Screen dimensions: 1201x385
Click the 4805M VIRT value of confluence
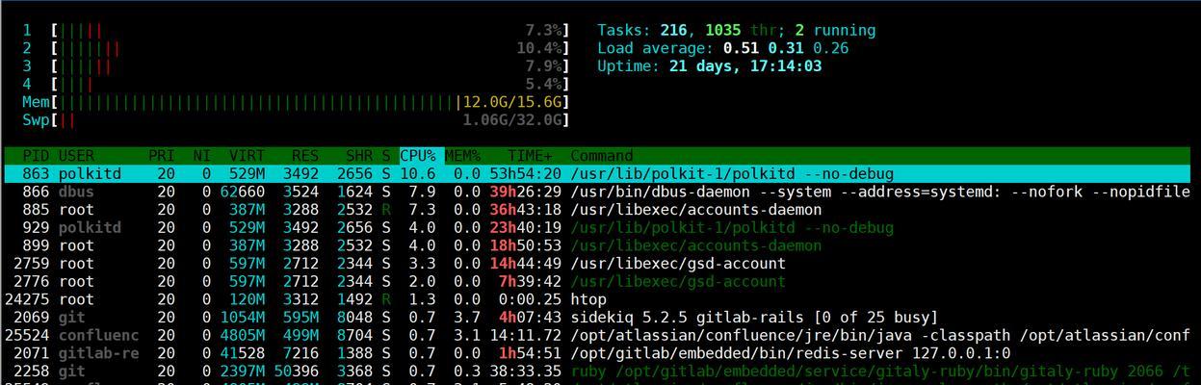click(243, 336)
